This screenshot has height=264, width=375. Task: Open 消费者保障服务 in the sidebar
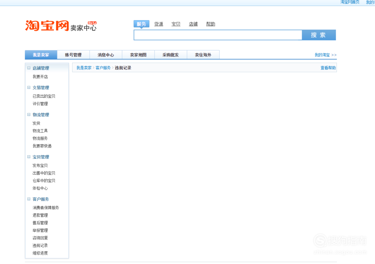point(46,207)
